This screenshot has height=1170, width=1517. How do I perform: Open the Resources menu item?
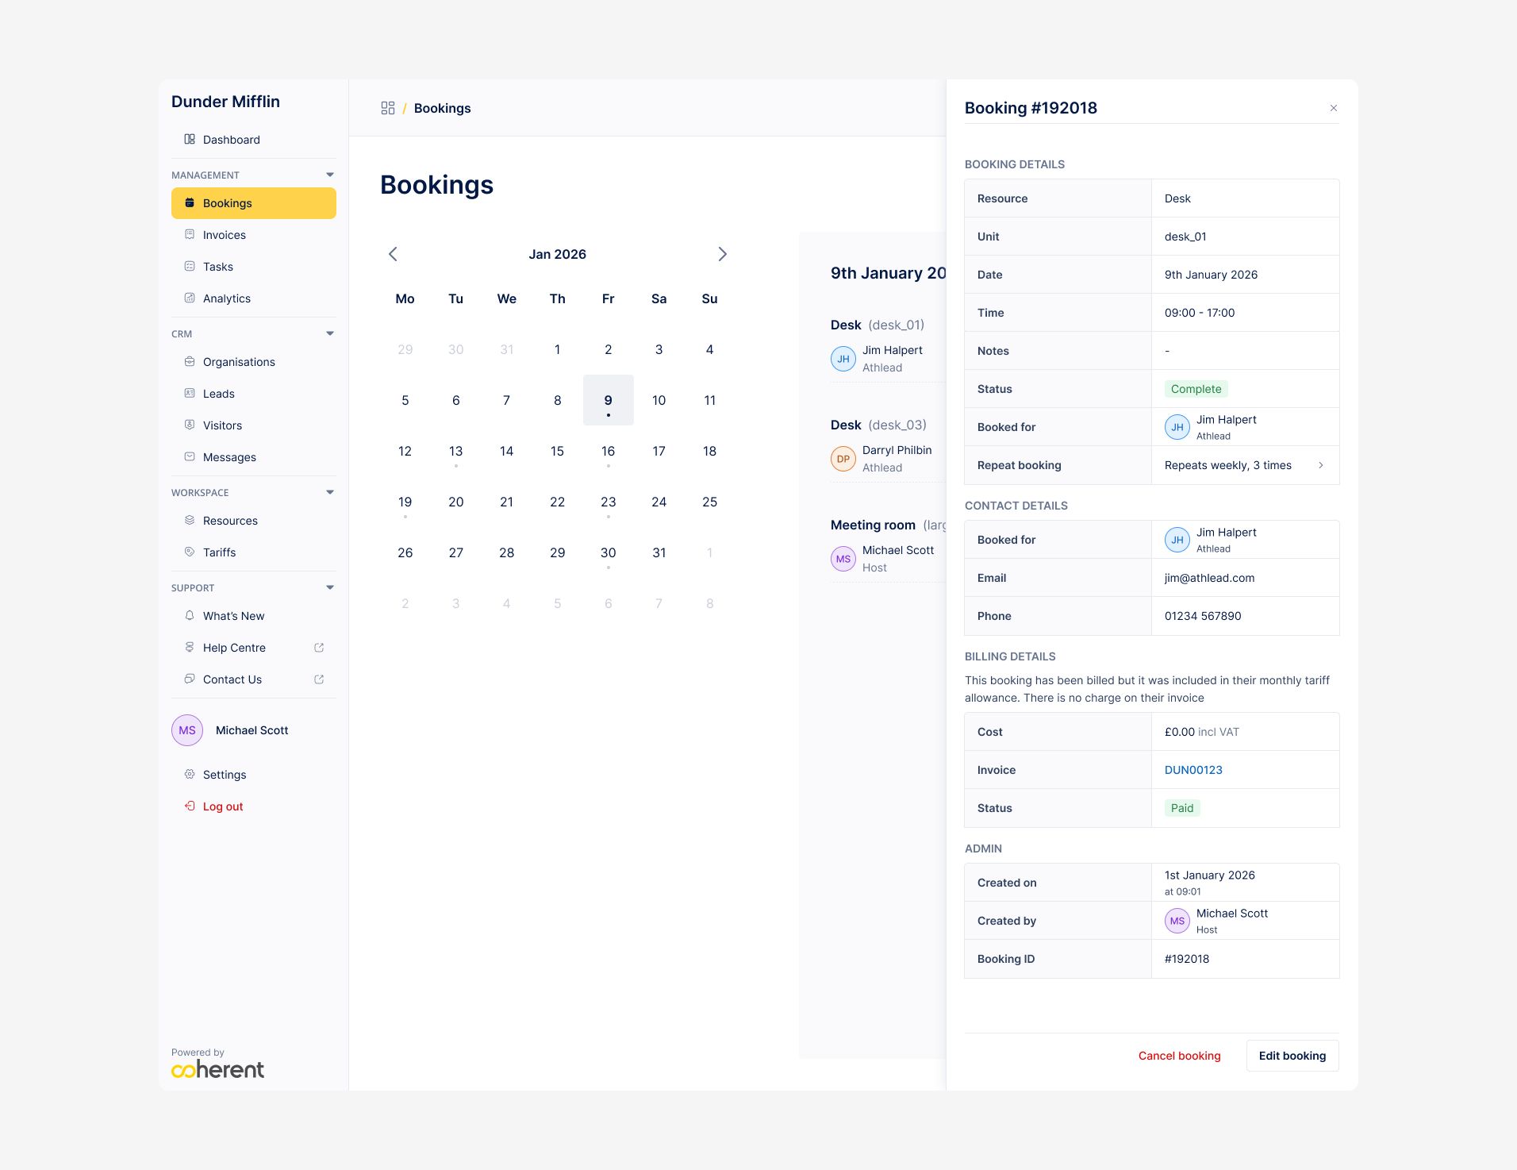[230, 521]
